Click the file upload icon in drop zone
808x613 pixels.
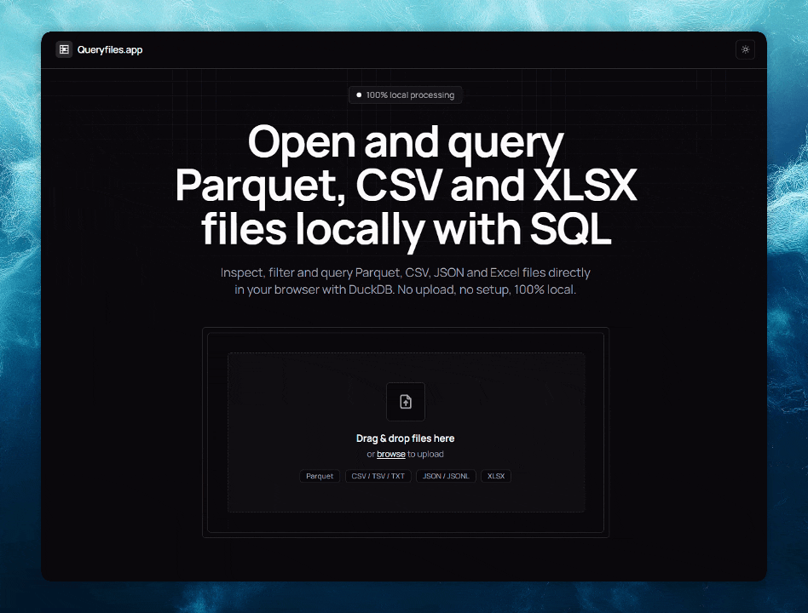406,401
